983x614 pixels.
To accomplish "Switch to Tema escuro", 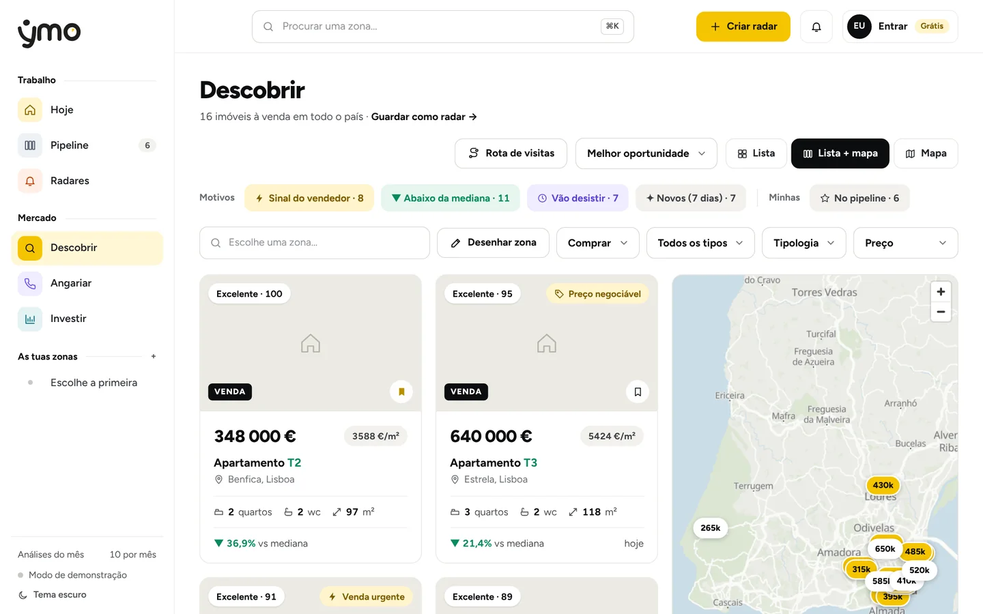I will (x=53, y=595).
